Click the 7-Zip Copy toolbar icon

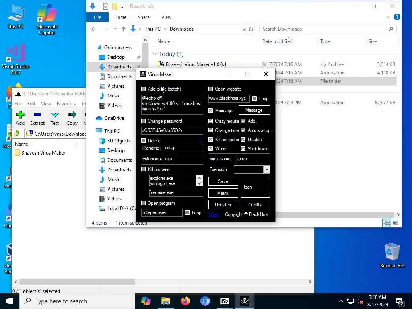tap(72, 115)
